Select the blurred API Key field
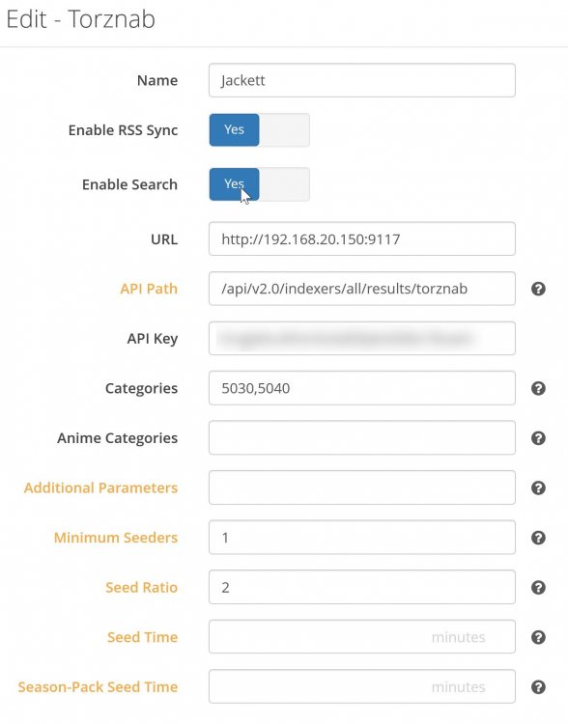This screenshot has height=724, width=568. [362, 339]
